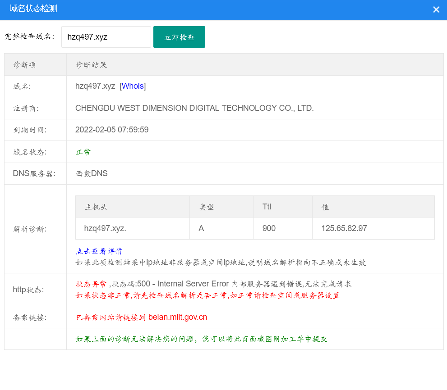Click the 到期时间 row label
Screen dimensions: 447x390
tap(30, 130)
